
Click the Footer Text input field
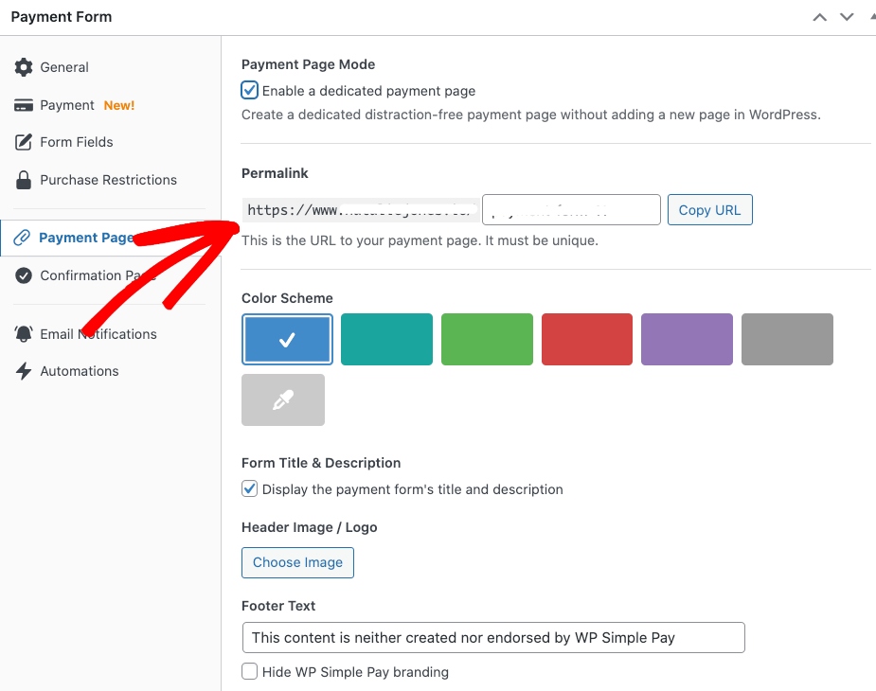tap(492, 638)
